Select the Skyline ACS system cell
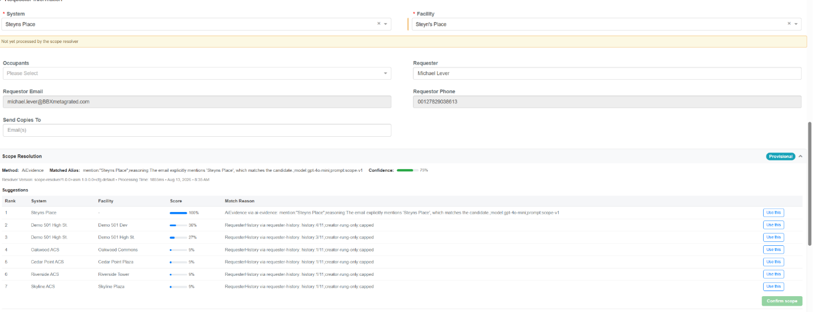 [x=44, y=287]
